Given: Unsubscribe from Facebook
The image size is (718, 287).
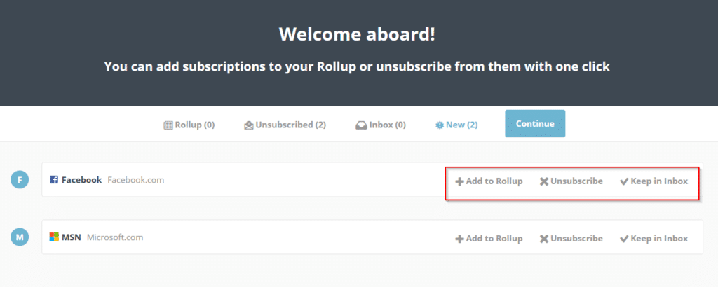Looking at the screenshot, I should point(571,181).
